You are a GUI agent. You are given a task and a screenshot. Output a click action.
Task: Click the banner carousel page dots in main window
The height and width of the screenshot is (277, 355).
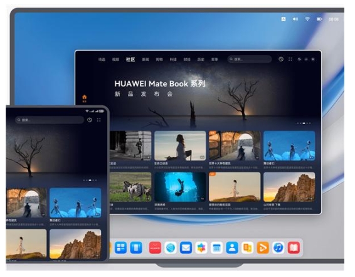(304, 123)
